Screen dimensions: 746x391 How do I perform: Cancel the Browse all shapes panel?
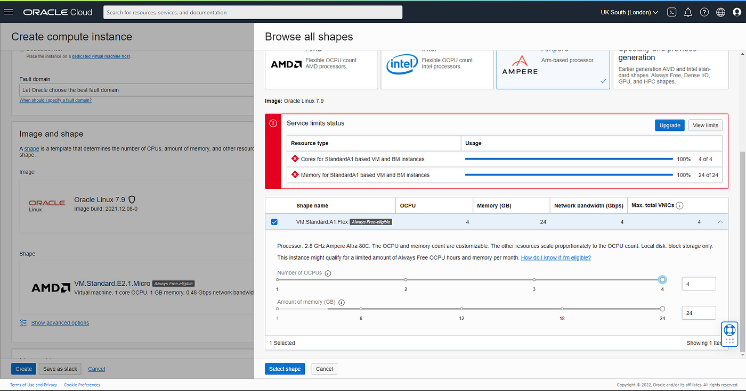[325, 369]
